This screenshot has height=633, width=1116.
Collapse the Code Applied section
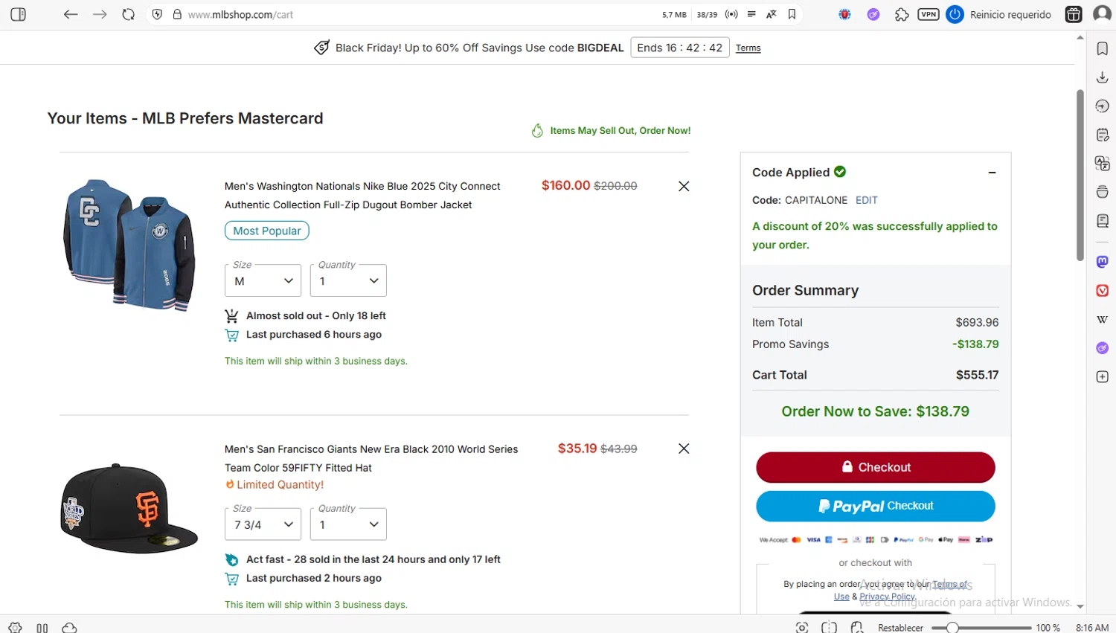(992, 173)
